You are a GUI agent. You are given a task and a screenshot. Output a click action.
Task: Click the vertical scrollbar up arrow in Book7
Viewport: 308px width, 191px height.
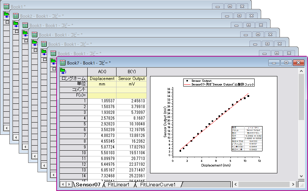tap(301, 71)
